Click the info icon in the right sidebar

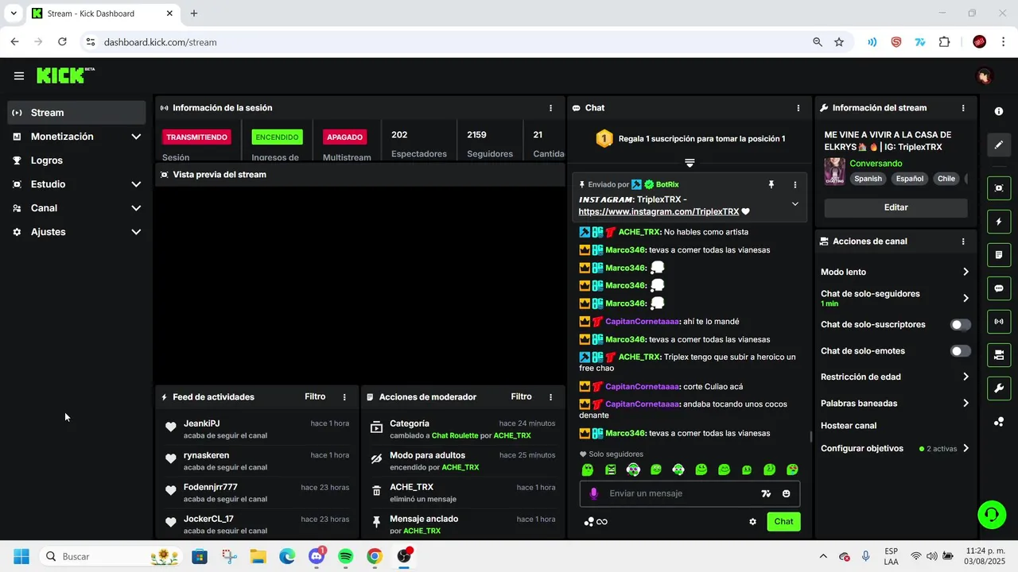click(x=999, y=111)
